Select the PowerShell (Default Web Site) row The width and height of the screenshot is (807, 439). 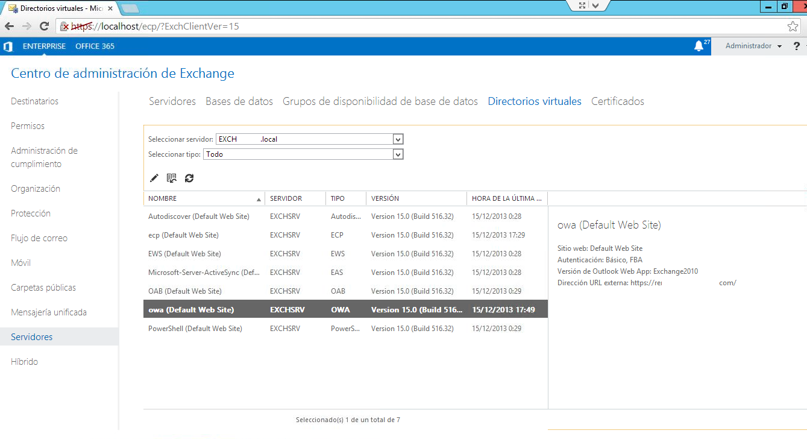[345, 328]
